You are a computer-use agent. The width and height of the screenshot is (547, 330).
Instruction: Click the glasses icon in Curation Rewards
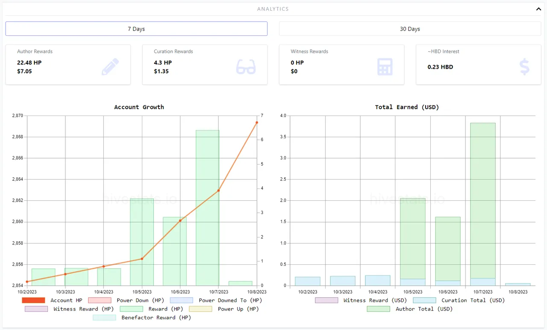246,67
